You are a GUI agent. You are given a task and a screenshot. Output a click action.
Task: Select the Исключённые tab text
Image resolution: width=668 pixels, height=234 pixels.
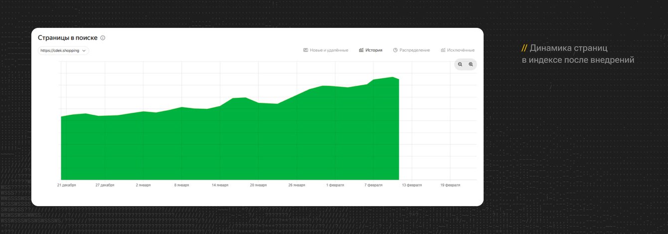click(461, 50)
